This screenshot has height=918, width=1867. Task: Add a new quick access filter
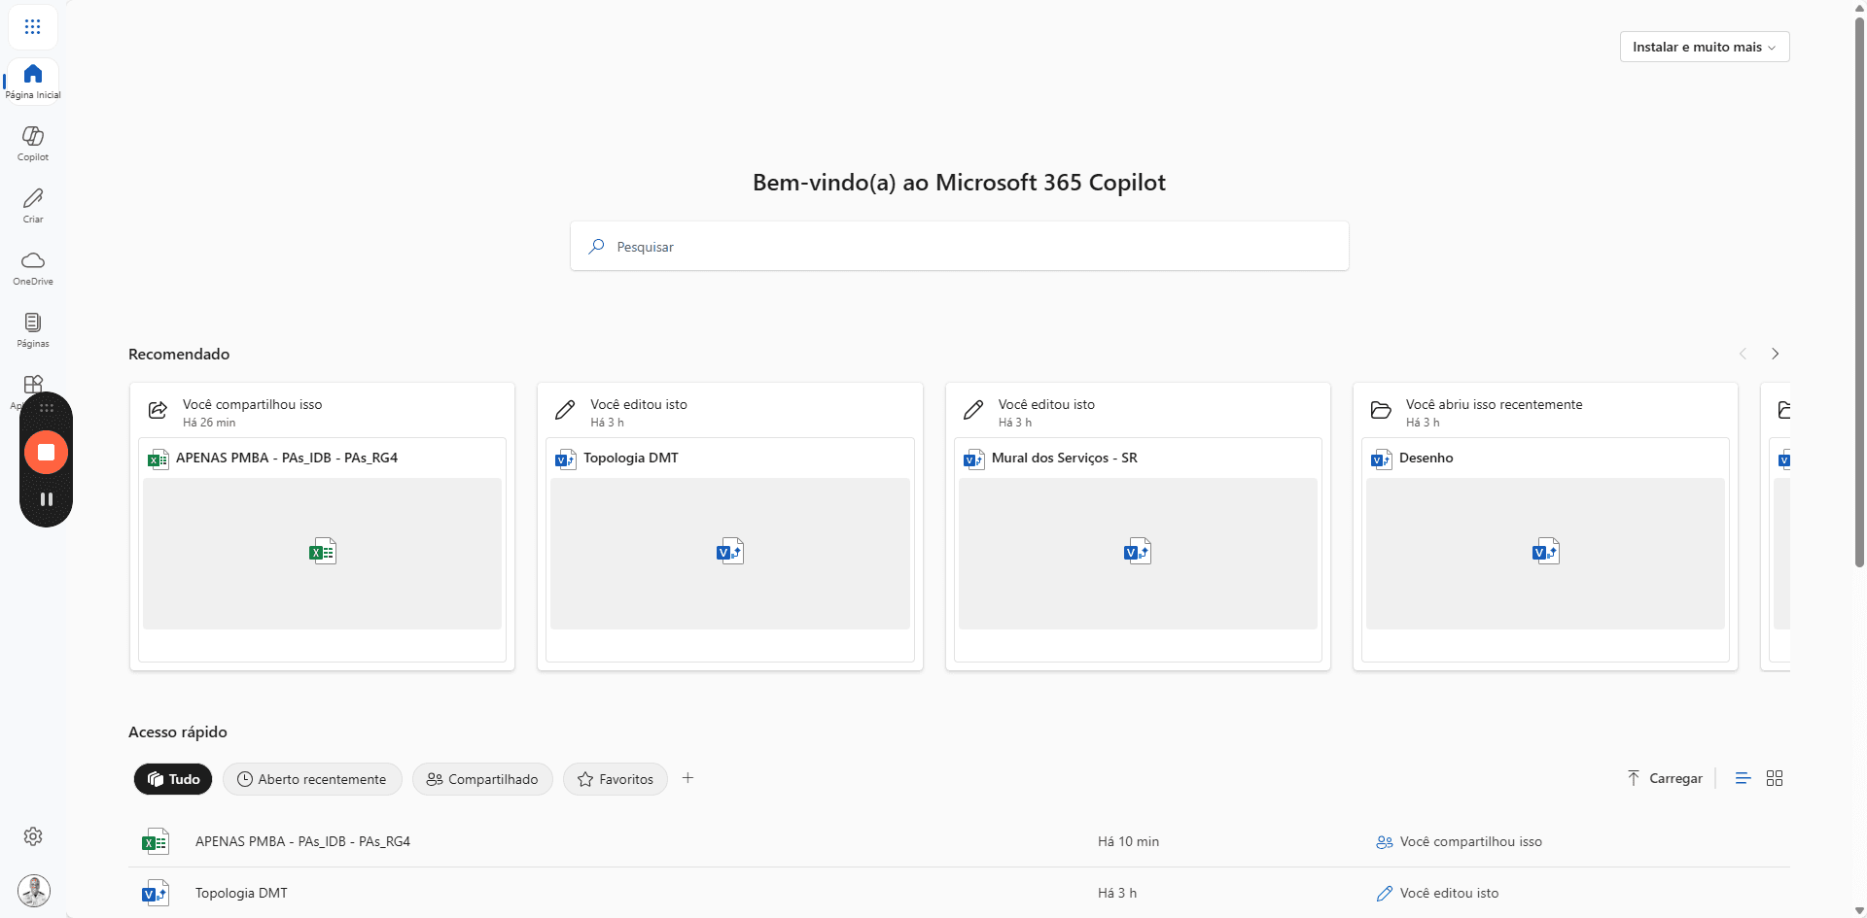pos(687,778)
